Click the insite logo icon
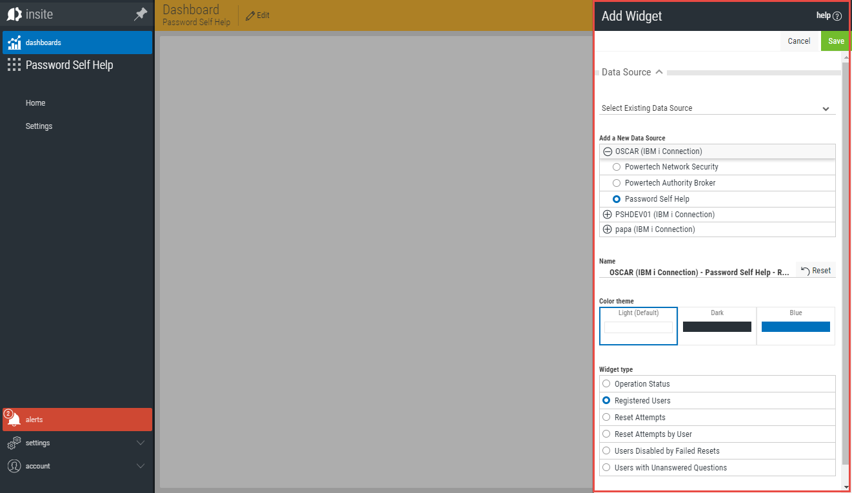 (x=14, y=14)
